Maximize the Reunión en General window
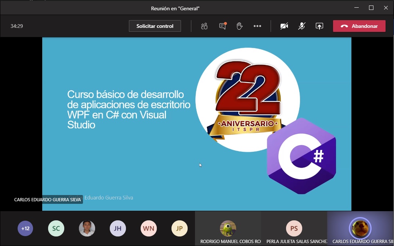The height and width of the screenshot is (246, 394). (x=371, y=8)
